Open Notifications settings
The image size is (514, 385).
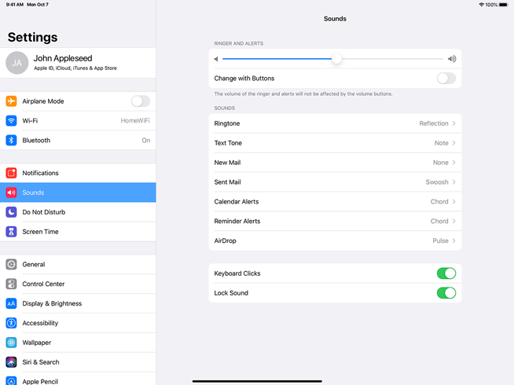78,173
